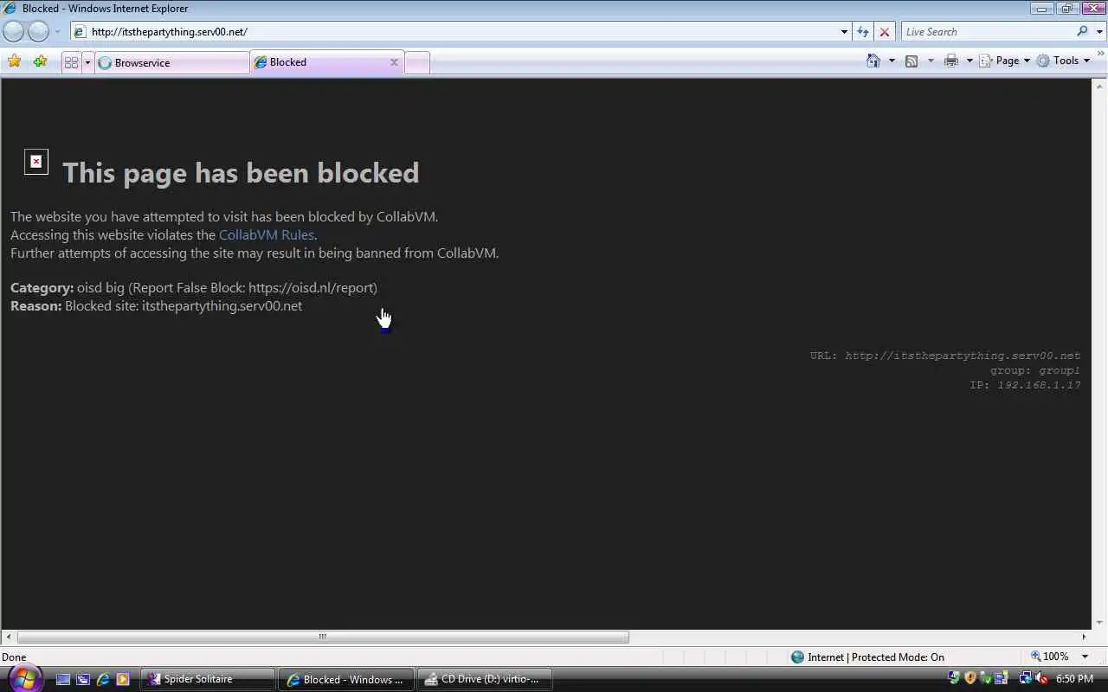This screenshot has height=692, width=1108.
Task: Click Switch Between Windows quick launch icon
Action: (83, 679)
